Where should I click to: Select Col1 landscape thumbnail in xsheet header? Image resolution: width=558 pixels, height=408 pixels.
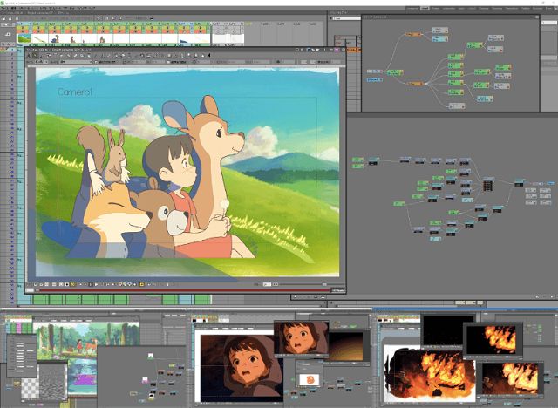coord(24,38)
